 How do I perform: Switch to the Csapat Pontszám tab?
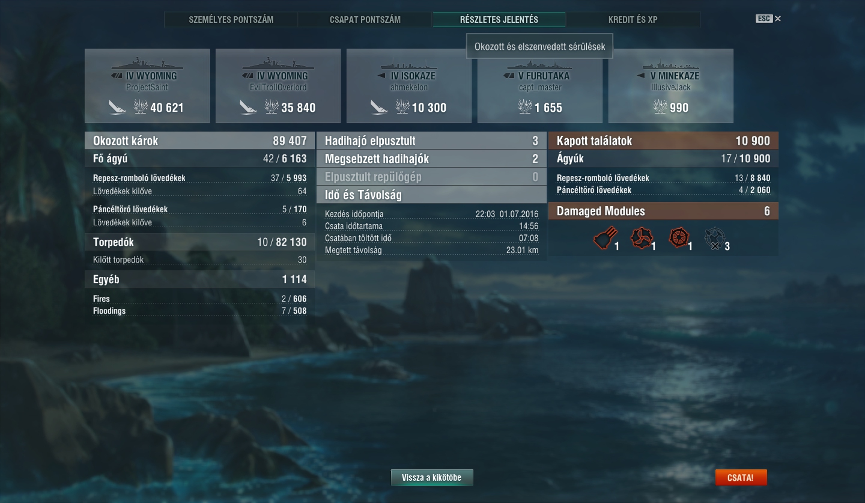(365, 19)
